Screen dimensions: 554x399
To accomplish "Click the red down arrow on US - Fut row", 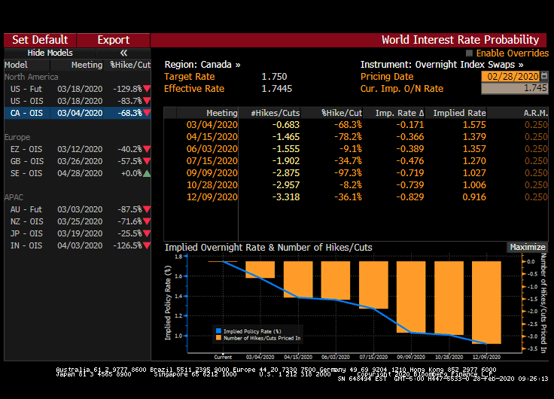I will 147,89.
